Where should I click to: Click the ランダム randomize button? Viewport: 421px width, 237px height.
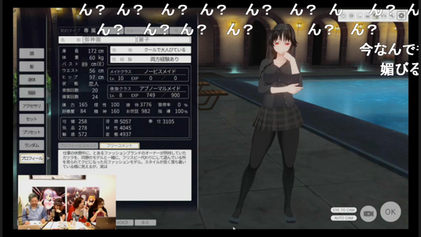tap(32, 145)
